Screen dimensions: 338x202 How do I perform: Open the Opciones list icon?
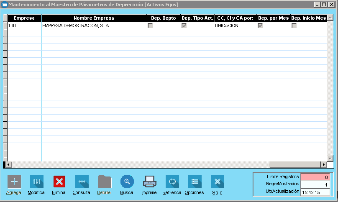coord(195,182)
